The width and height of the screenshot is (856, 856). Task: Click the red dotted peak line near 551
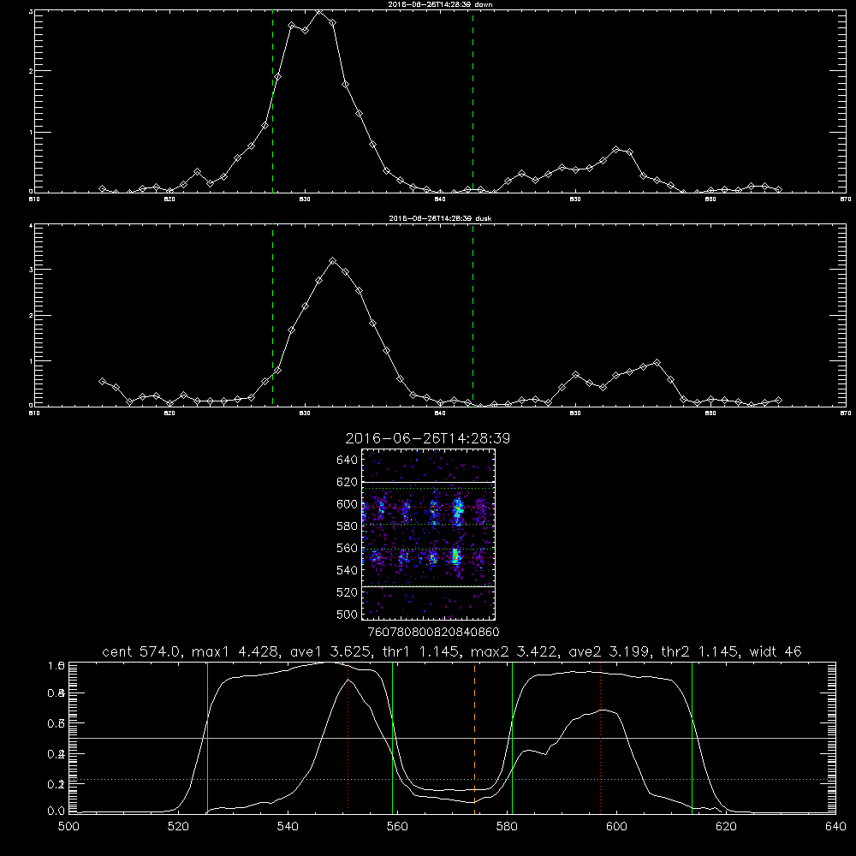point(348,738)
